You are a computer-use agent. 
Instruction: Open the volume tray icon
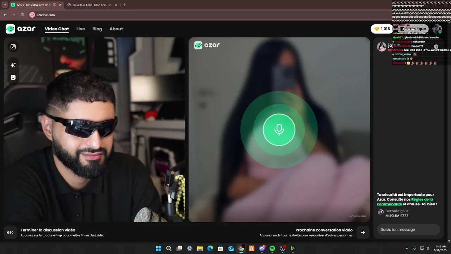(428, 248)
